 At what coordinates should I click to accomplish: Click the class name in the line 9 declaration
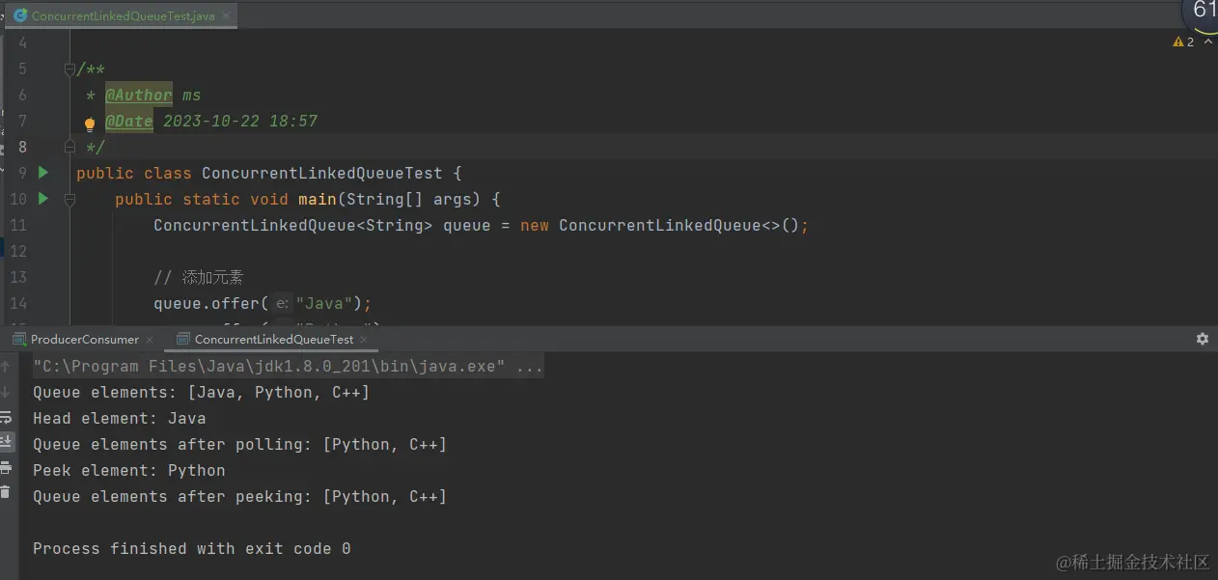click(x=322, y=173)
